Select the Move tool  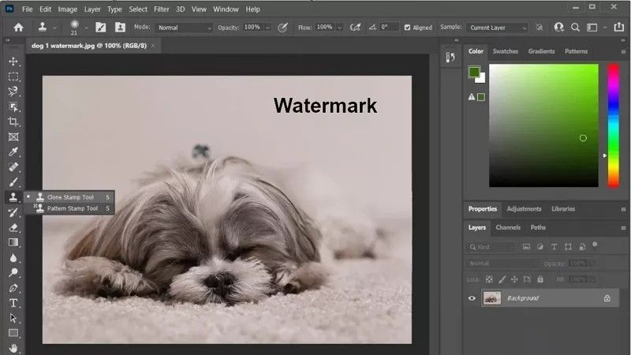(x=13, y=62)
